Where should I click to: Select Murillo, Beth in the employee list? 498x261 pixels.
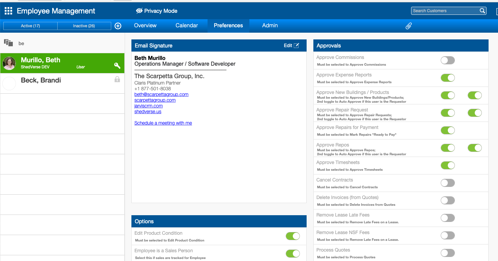[x=62, y=63]
